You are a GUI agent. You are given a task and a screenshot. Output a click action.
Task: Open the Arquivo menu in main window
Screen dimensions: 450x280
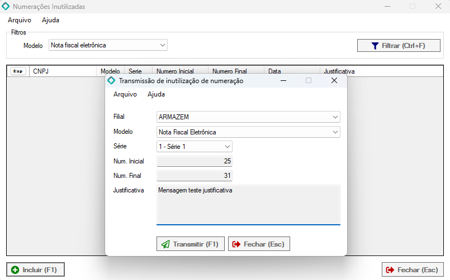20,20
